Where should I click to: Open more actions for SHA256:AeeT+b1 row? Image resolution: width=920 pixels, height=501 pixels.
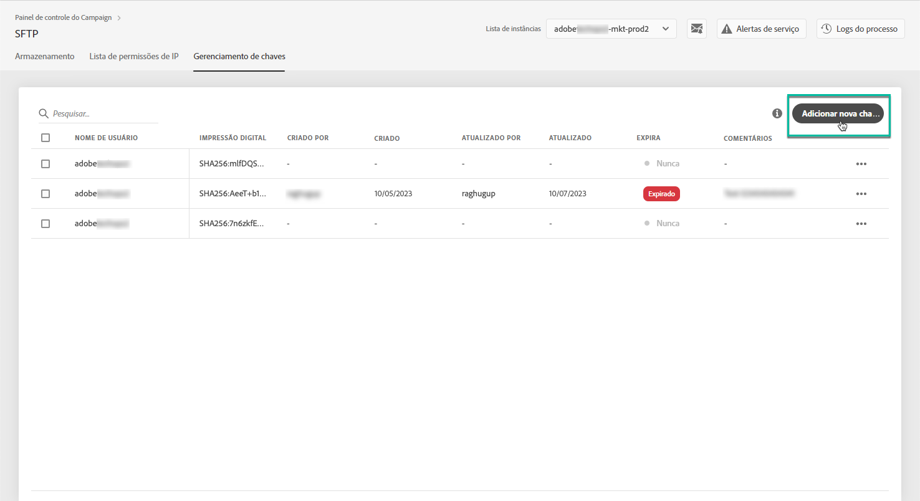(861, 194)
